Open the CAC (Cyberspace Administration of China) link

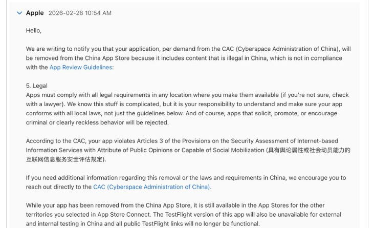(x=151, y=187)
